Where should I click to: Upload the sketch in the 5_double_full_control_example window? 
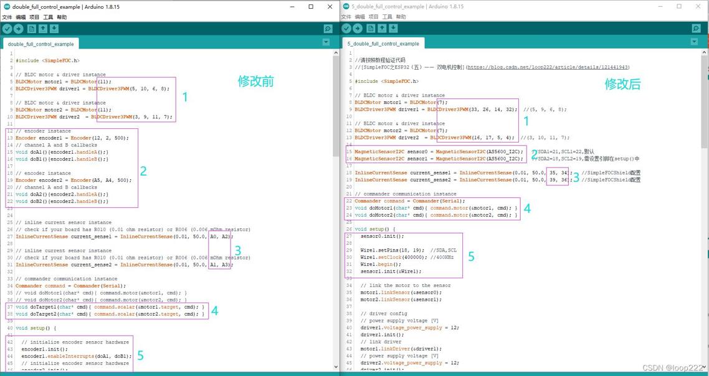click(x=358, y=29)
